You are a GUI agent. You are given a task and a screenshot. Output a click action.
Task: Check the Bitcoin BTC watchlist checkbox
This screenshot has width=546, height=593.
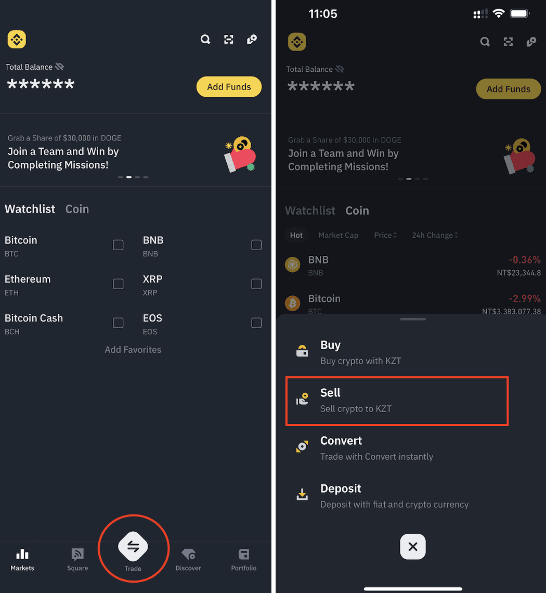coord(119,245)
